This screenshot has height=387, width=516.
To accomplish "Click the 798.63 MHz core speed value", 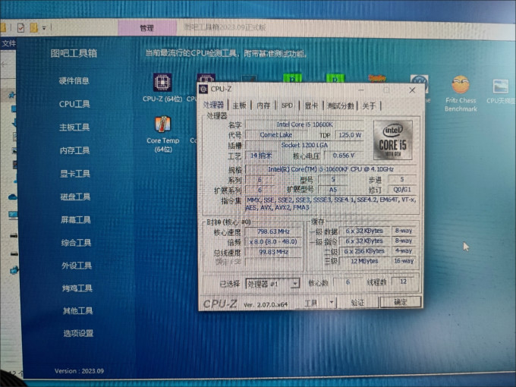I will click(273, 231).
